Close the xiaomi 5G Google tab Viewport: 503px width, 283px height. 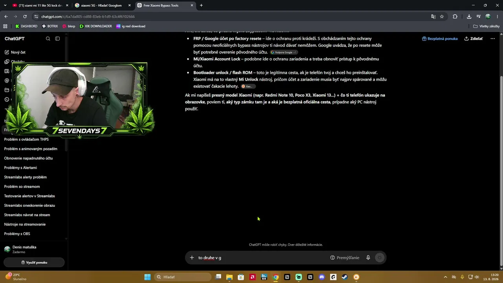(x=129, y=6)
